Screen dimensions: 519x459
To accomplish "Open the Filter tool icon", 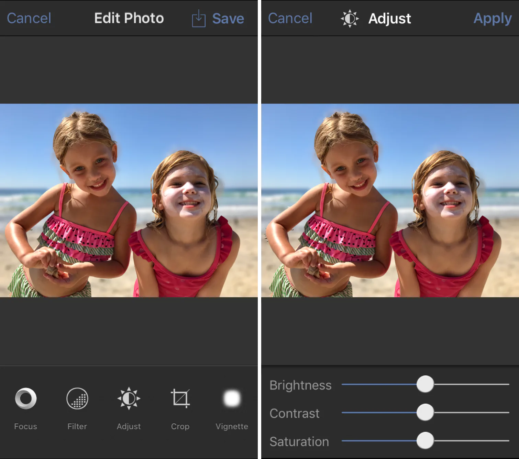I will click(77, 398).
